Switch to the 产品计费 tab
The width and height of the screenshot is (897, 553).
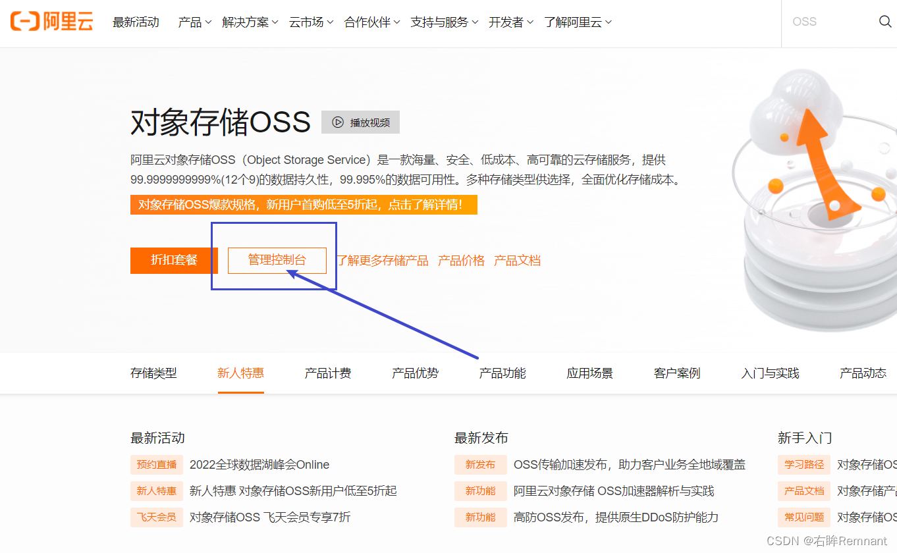(x=328, y=373)
